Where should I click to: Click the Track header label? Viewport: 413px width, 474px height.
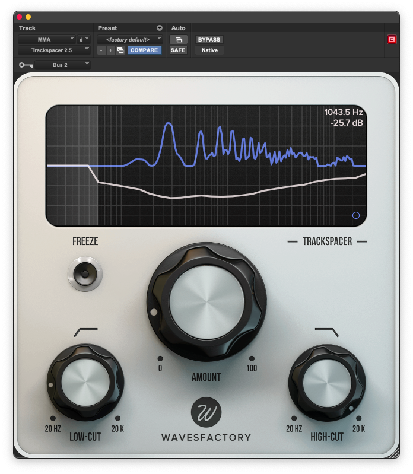[27, 28]
